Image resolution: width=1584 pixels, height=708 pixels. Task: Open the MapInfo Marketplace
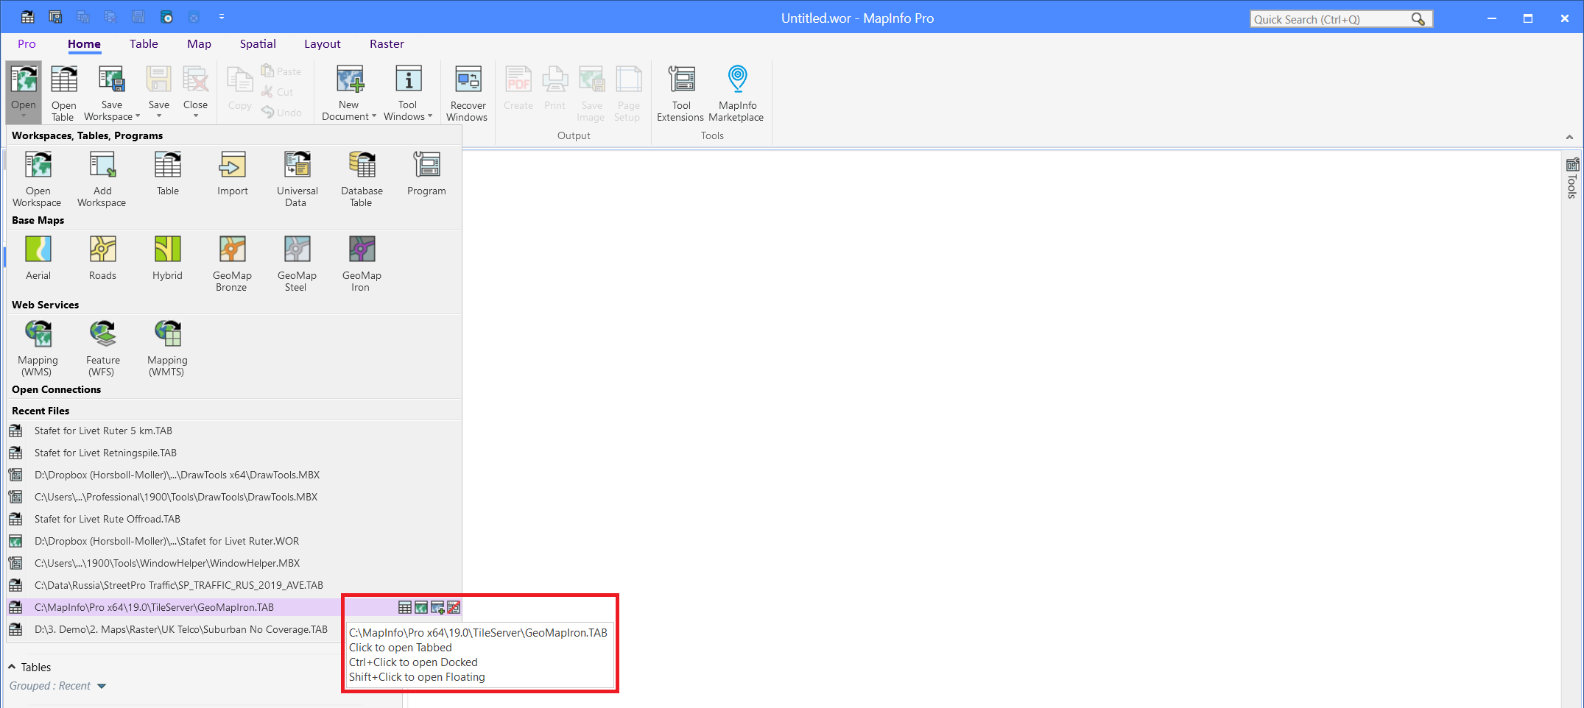pyautogui.click(x=736, y=93)
